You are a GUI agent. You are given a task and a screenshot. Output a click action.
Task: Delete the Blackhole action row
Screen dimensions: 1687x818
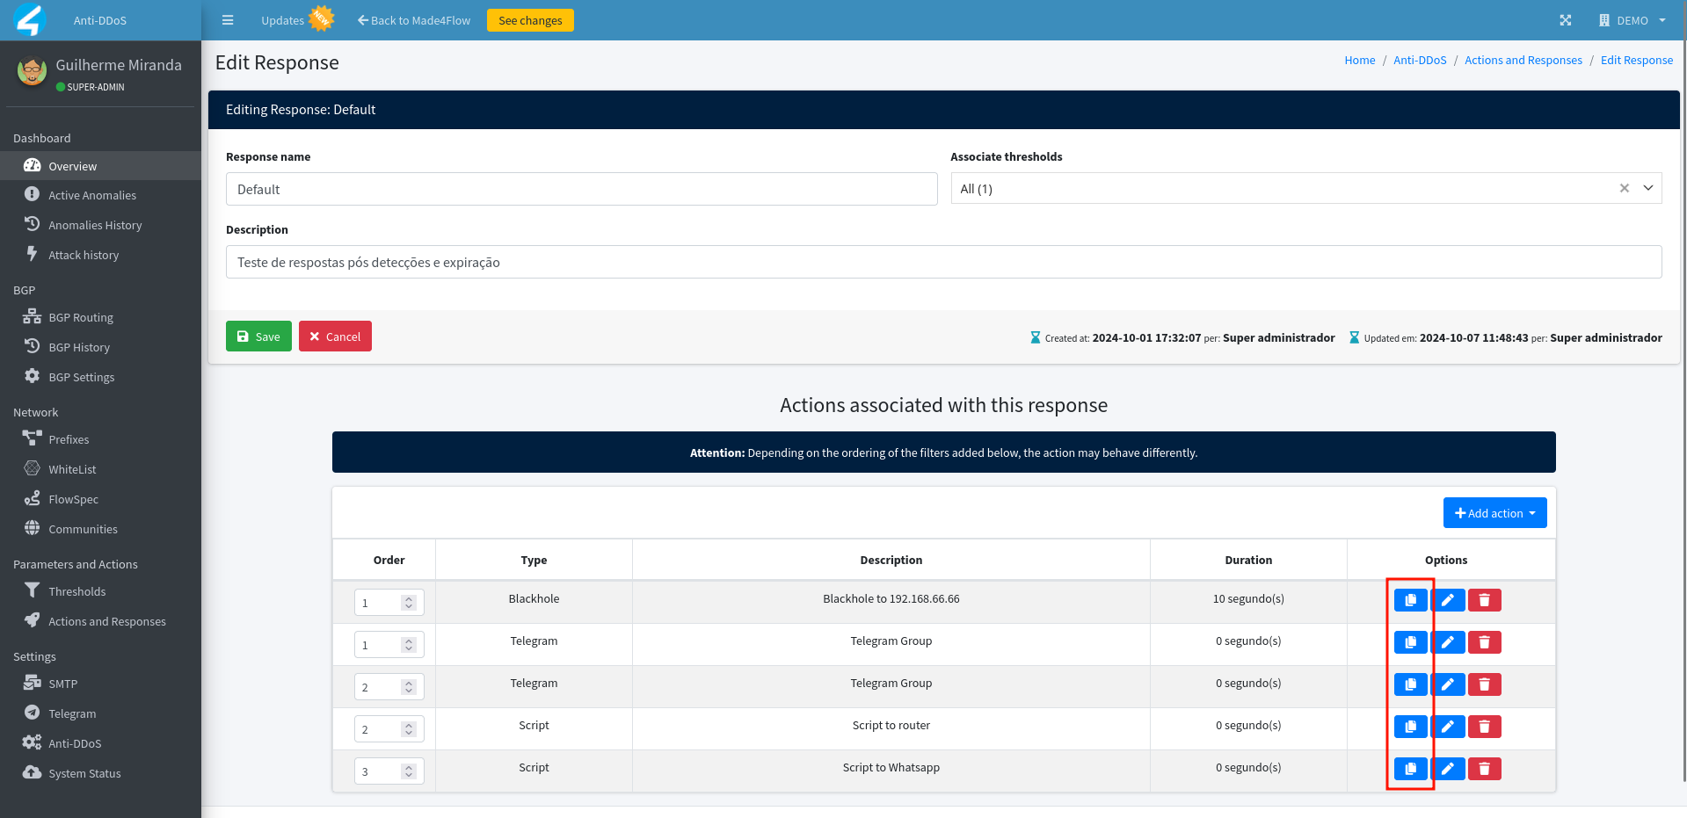point(1485,600)
